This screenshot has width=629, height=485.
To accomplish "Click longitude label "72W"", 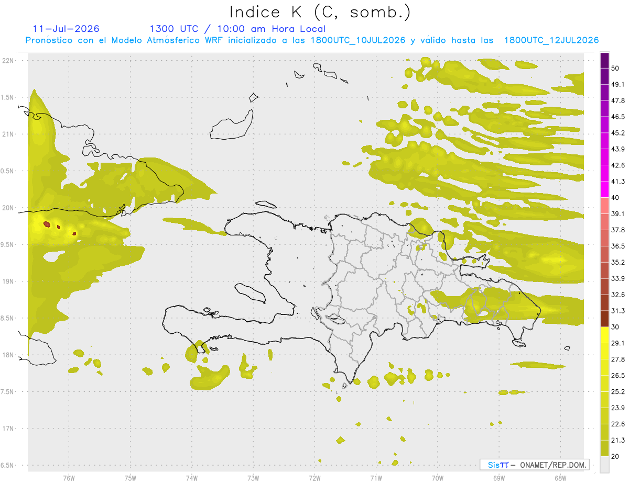I will (314, 477).
